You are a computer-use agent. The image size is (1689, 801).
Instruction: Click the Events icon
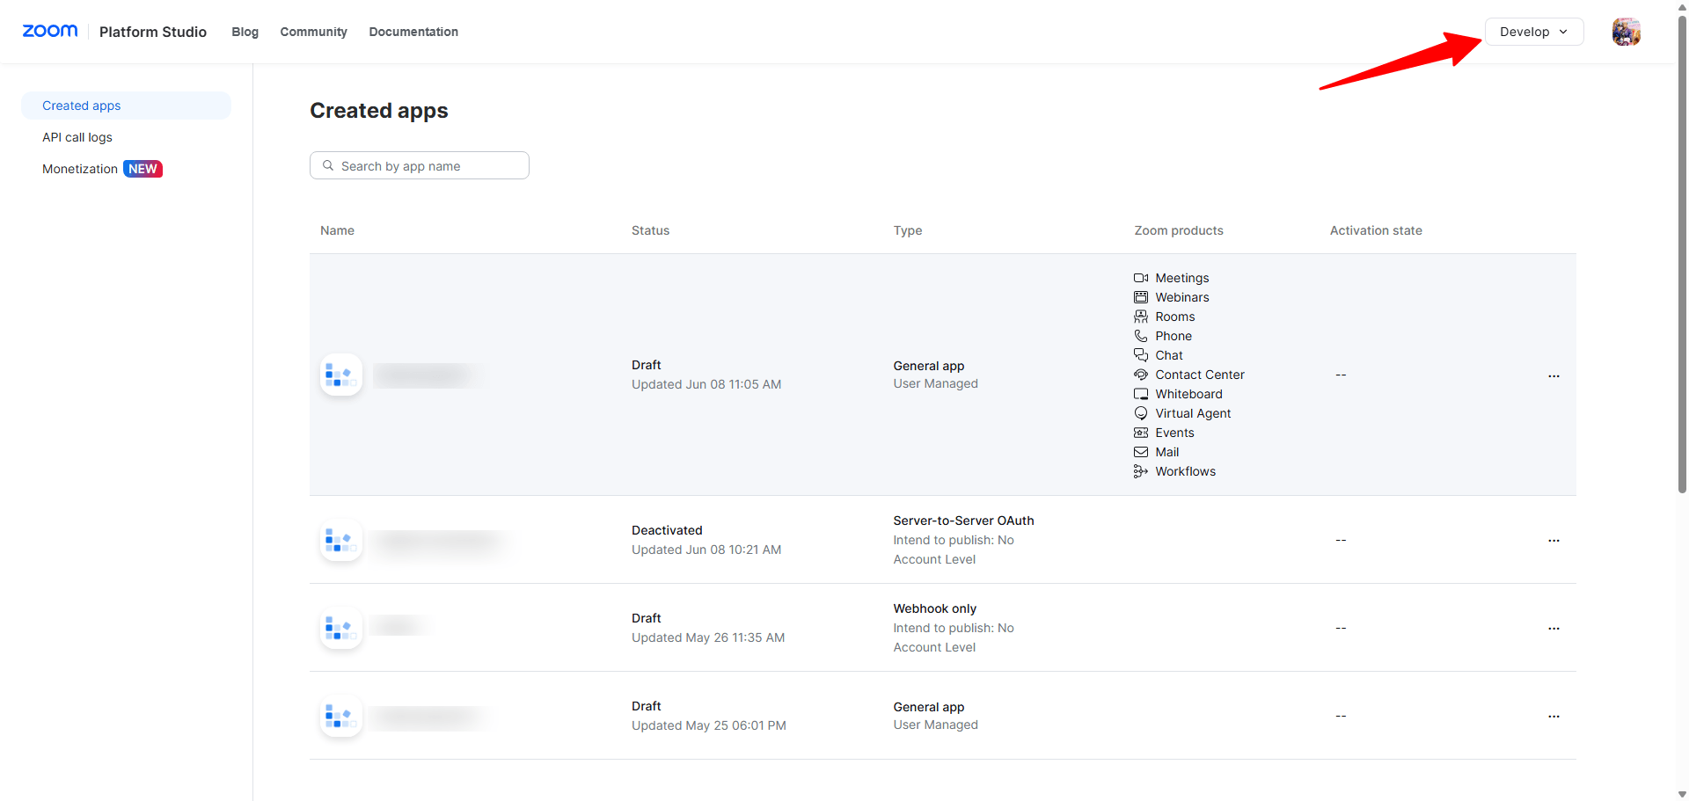point(1141,433)
